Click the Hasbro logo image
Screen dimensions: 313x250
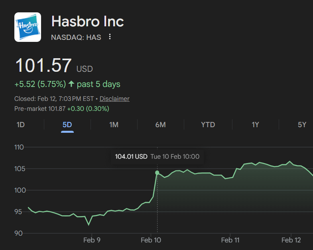(x=28, y=27)
